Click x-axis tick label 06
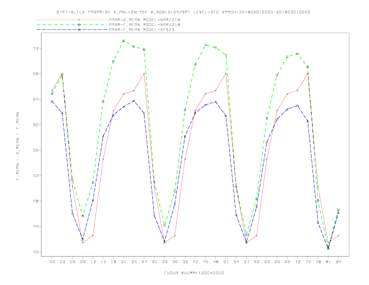 click(73, 262)
